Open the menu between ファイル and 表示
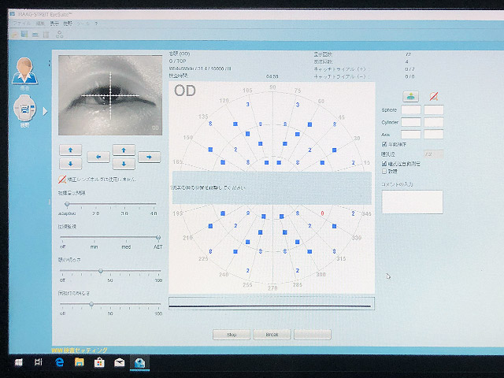The image size is (504, 378). click(x=40, y=24)
